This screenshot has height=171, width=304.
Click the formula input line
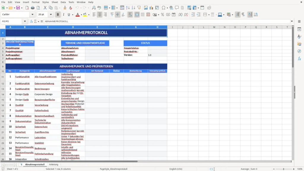(x=167, y=21)
